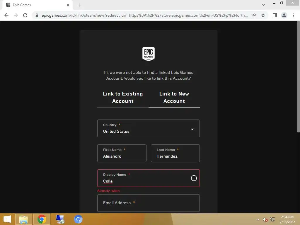Open the Chrome side panel

(x=275, y=15)
